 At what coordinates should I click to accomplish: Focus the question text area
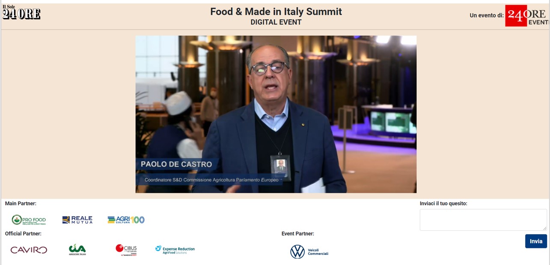click(x=483, y=220)
